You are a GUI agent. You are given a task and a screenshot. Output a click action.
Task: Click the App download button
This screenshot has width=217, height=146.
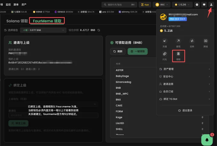pos(145,5)
